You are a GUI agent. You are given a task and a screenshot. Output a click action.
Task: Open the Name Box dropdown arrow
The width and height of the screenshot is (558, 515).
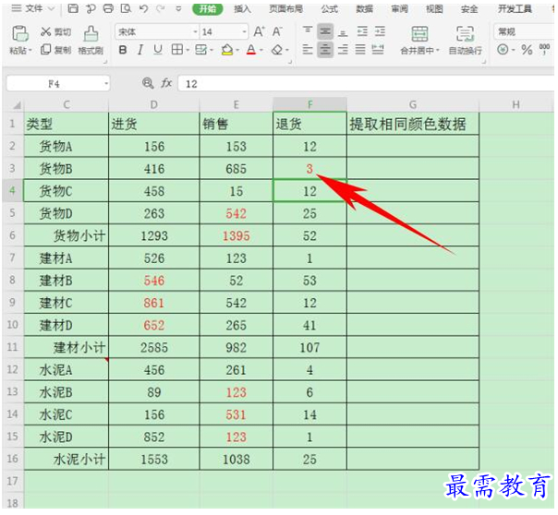point(106,84)
